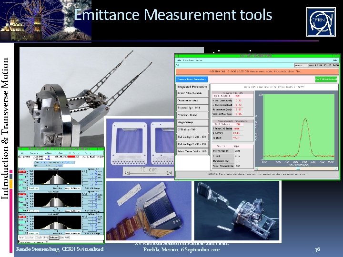Click the vertical 'Introduction & Transverse Motion' label
The height and width of the screenshot is (257, 343).
pyautogui.click(x=5, y=128)
